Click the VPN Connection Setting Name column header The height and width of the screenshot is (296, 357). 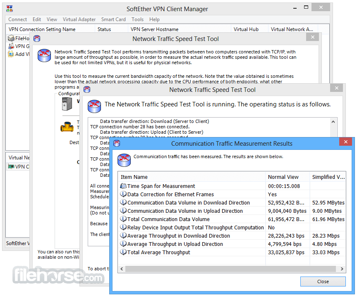click(50, 29)
